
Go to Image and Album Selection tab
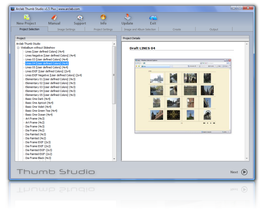click(x=140, y=30)
